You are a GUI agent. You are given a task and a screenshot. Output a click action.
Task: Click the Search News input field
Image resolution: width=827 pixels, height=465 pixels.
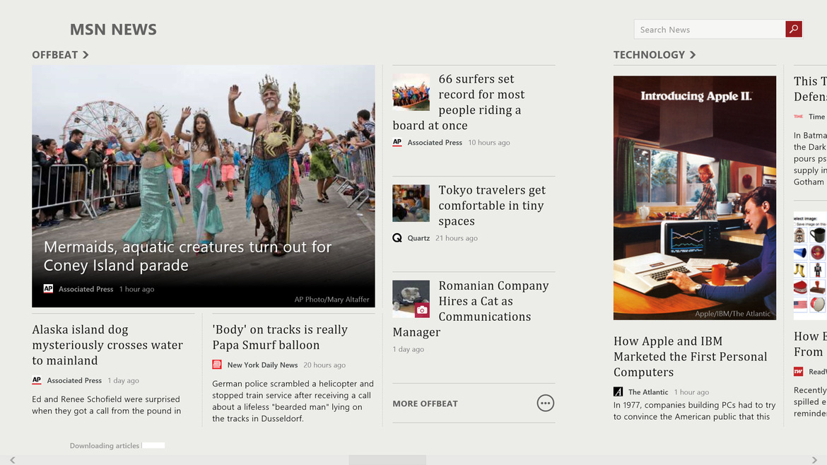(x=710, y=30)
